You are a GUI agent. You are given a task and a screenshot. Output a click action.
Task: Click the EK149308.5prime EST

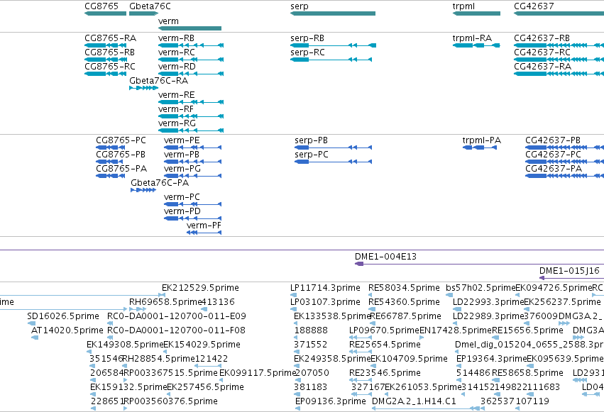point(89,352)
